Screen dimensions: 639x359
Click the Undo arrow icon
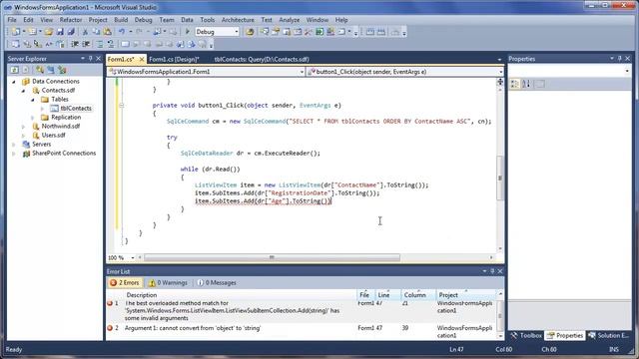(x=122, y=32)
